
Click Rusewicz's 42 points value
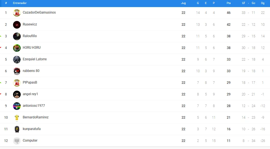[229, 25]
